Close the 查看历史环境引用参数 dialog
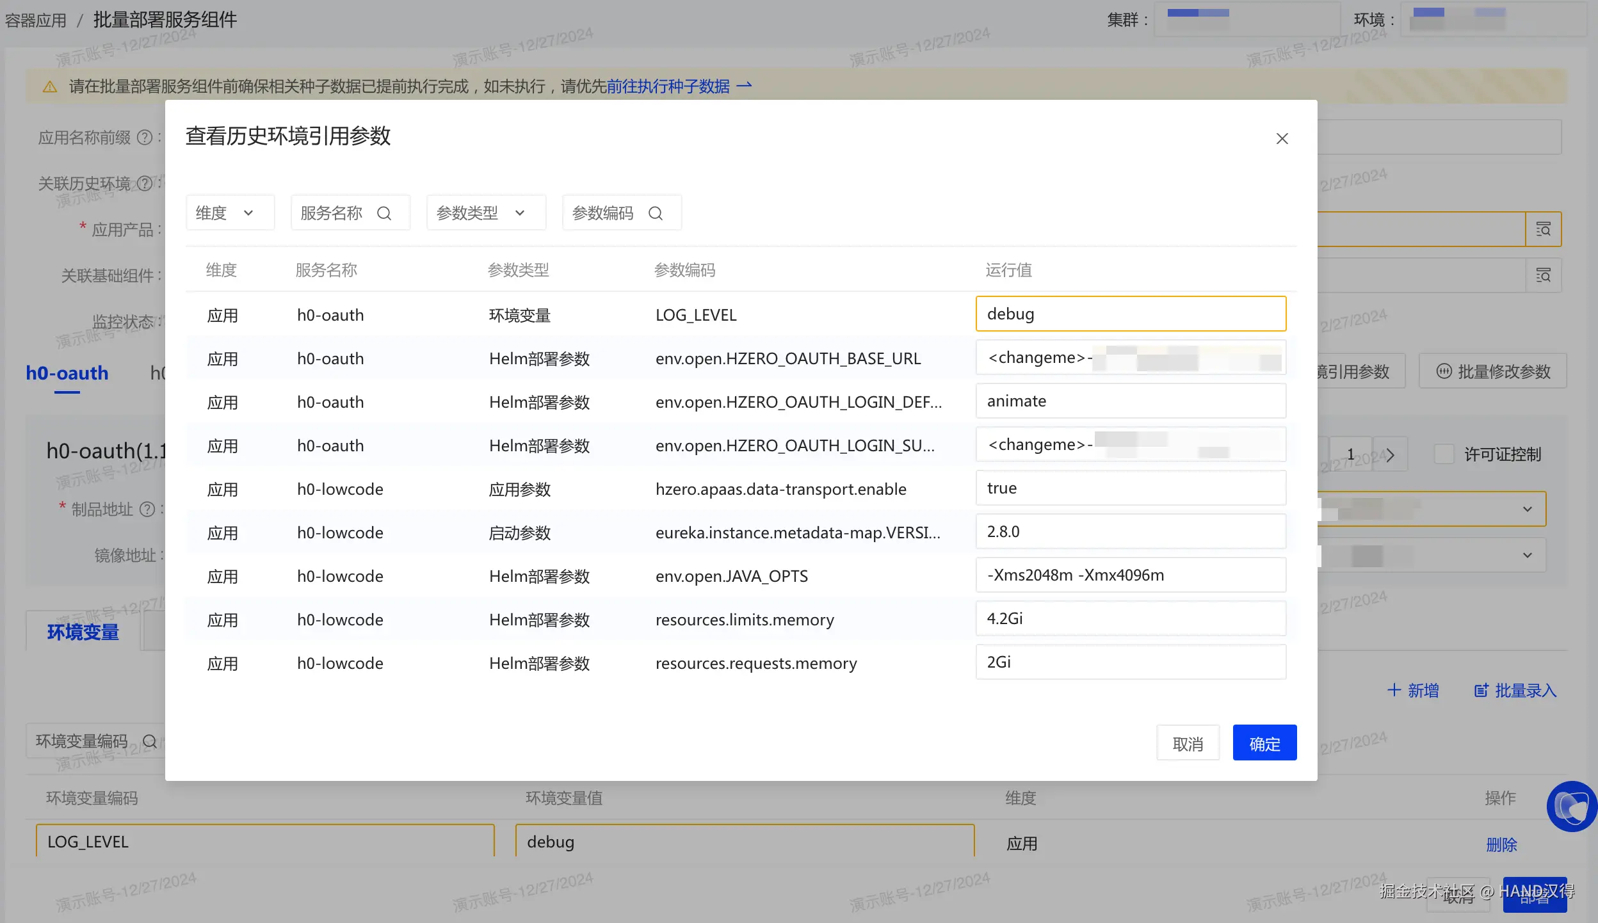The height and width of the screenshot is (923, 1598). click(x=1282, y=139)
